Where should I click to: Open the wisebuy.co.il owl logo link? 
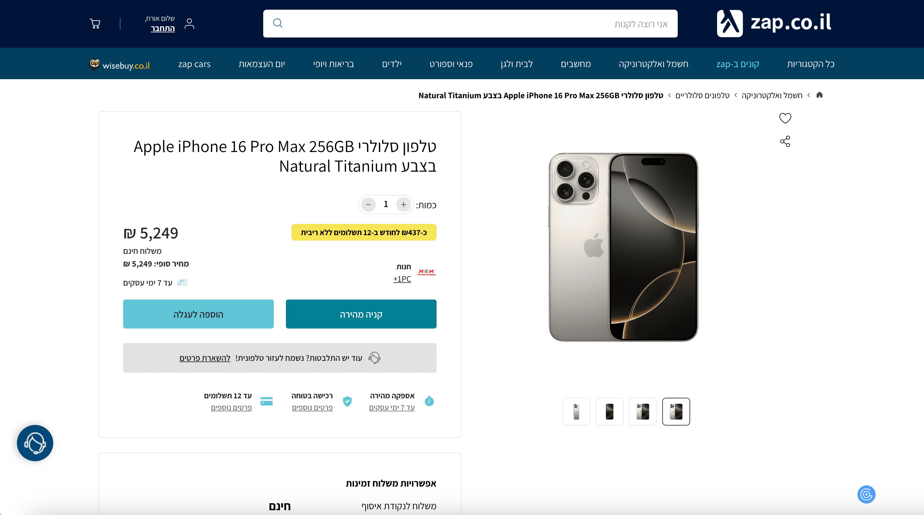(x=120, y=65)
